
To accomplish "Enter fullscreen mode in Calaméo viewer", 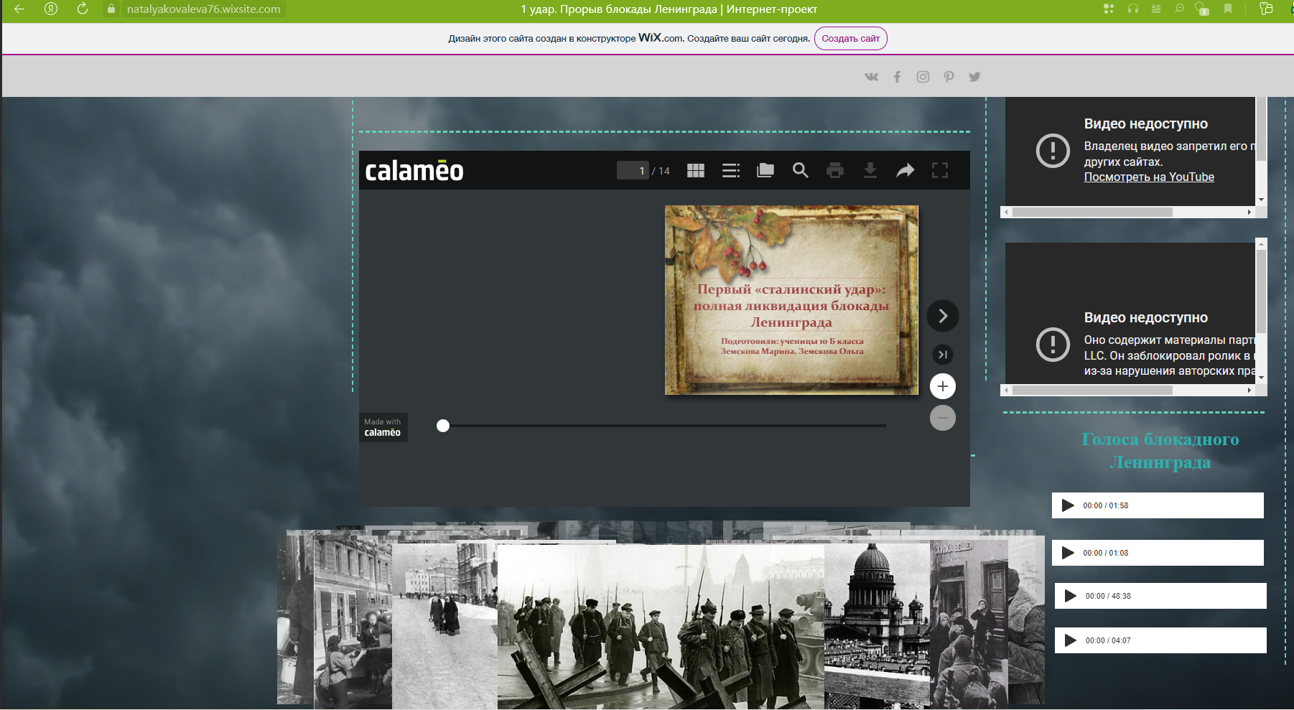I will tap(939, 170).
